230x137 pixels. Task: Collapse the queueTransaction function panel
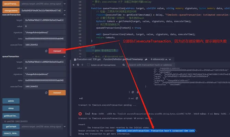click(65, 57)
